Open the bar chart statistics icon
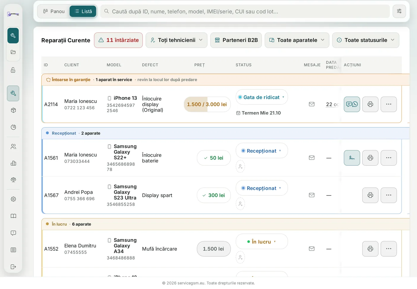The height and width of the screenshot is (289, 417). click(13, 163)
